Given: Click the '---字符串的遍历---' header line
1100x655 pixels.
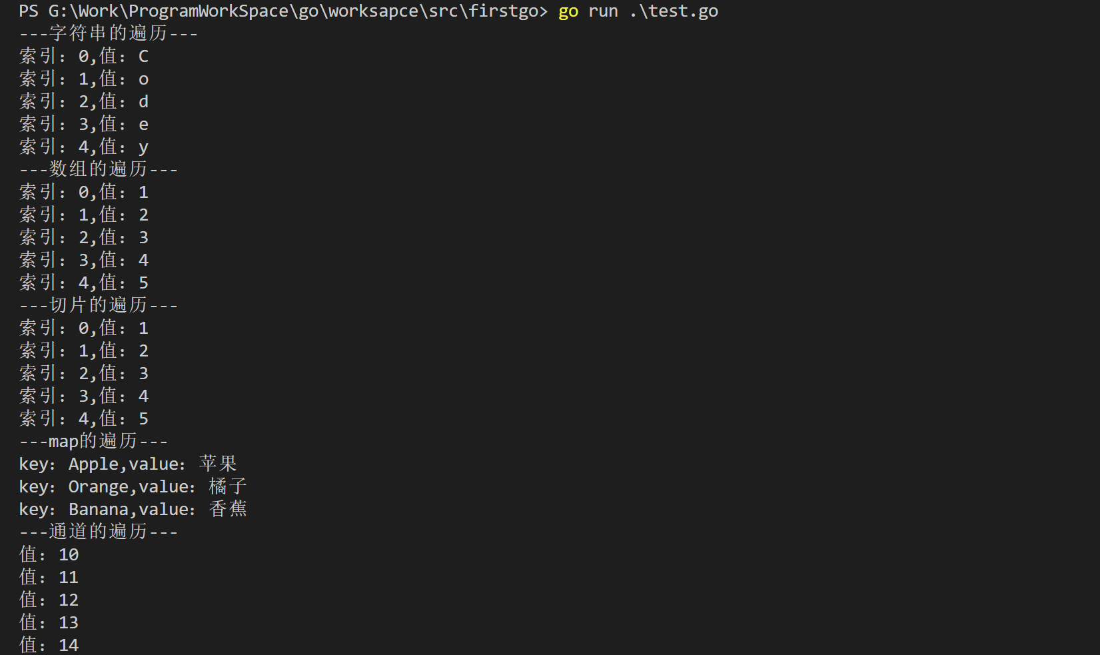Looking at the screenshot, I should click(x=109, y=33).
